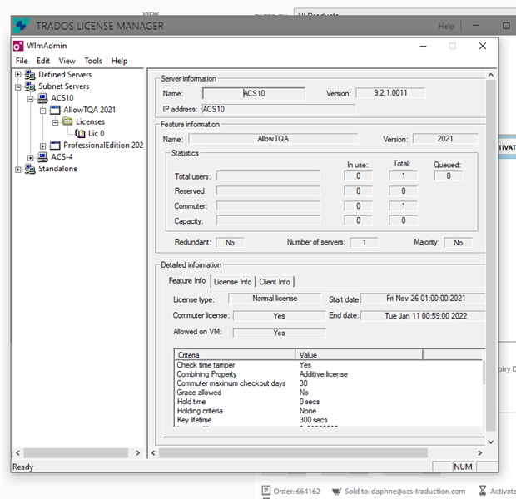Click the Lic 0 license book icon

pyautogui.click(x=80, y=133)
